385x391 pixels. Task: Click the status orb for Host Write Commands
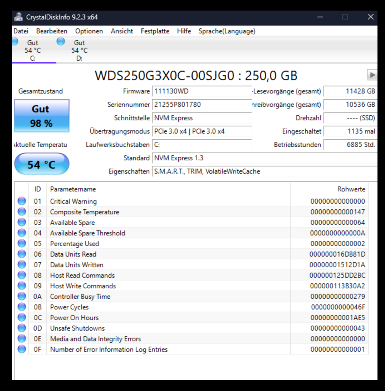point(22,286)
